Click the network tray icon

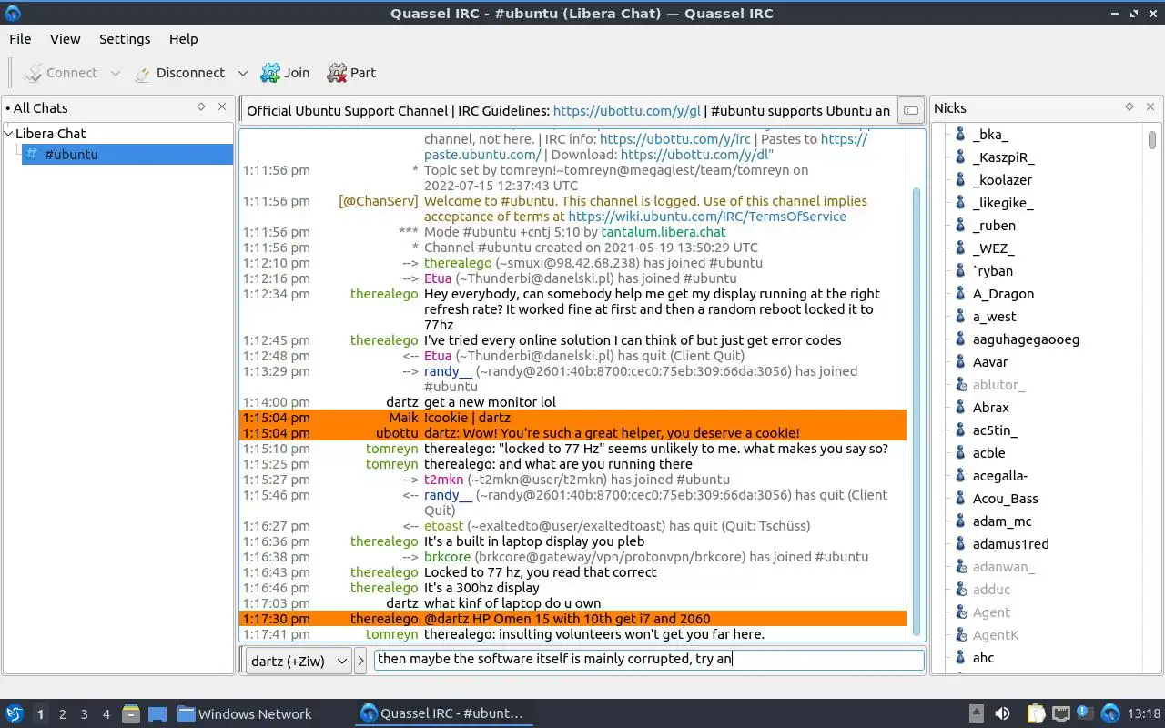coord(1060,713)
